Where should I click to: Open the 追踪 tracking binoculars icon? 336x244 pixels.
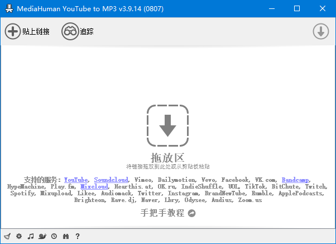70,31
